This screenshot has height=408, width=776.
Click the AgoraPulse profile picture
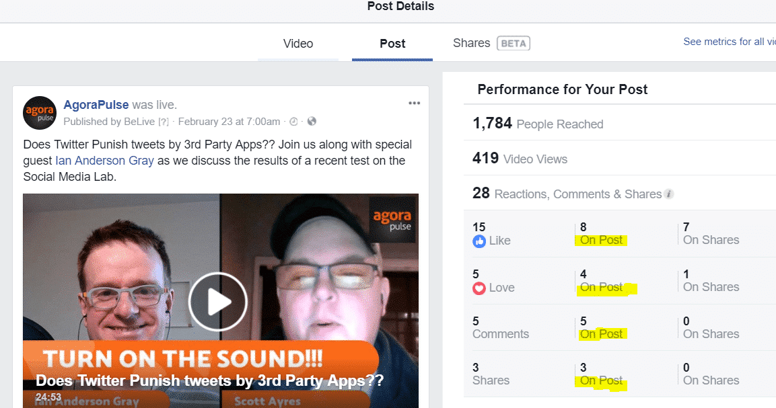click(x=40, y=113)
